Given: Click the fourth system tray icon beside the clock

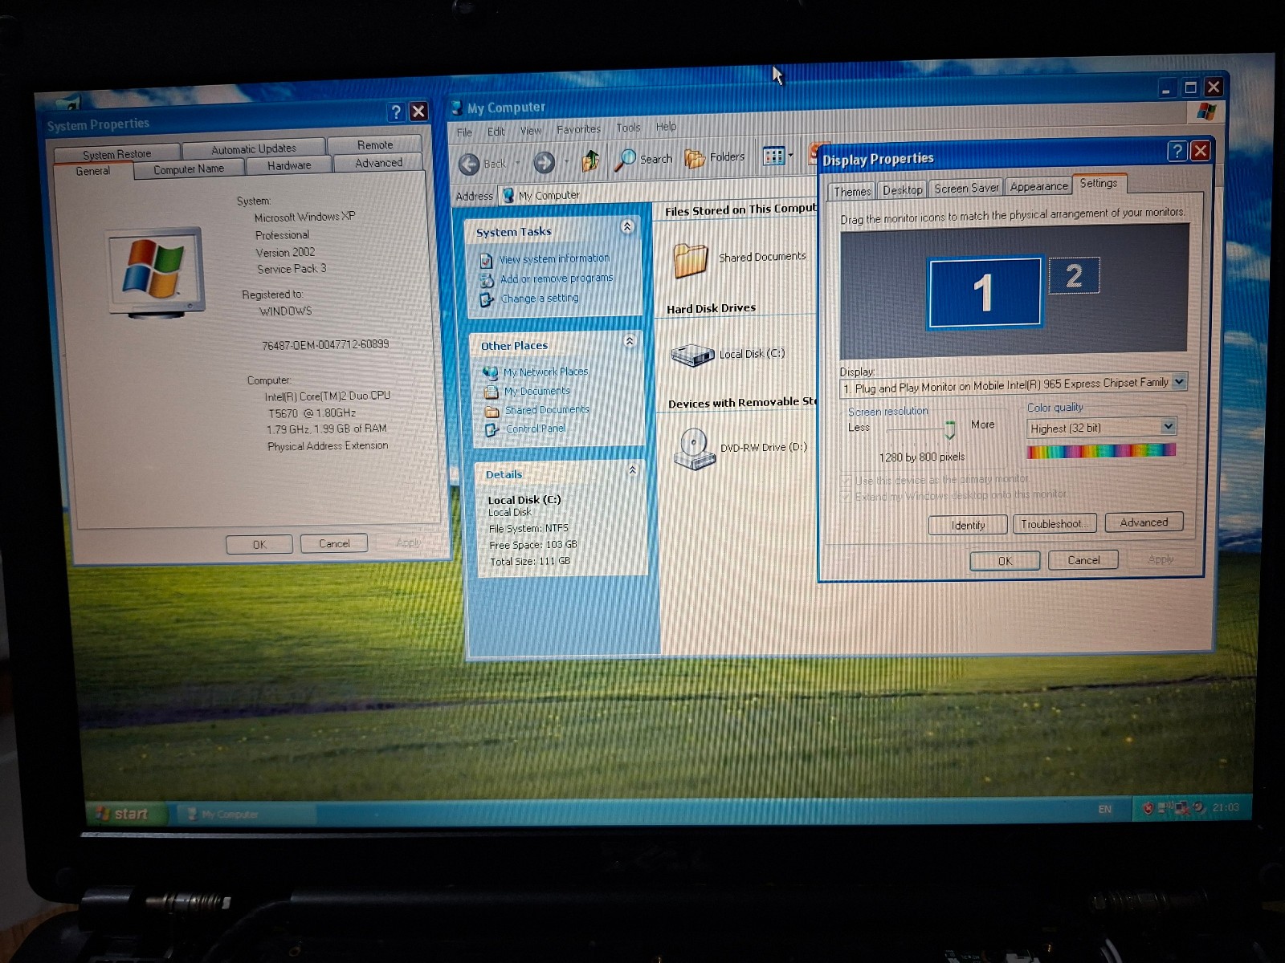Looking at the screenshot, I should point(1199,807).
